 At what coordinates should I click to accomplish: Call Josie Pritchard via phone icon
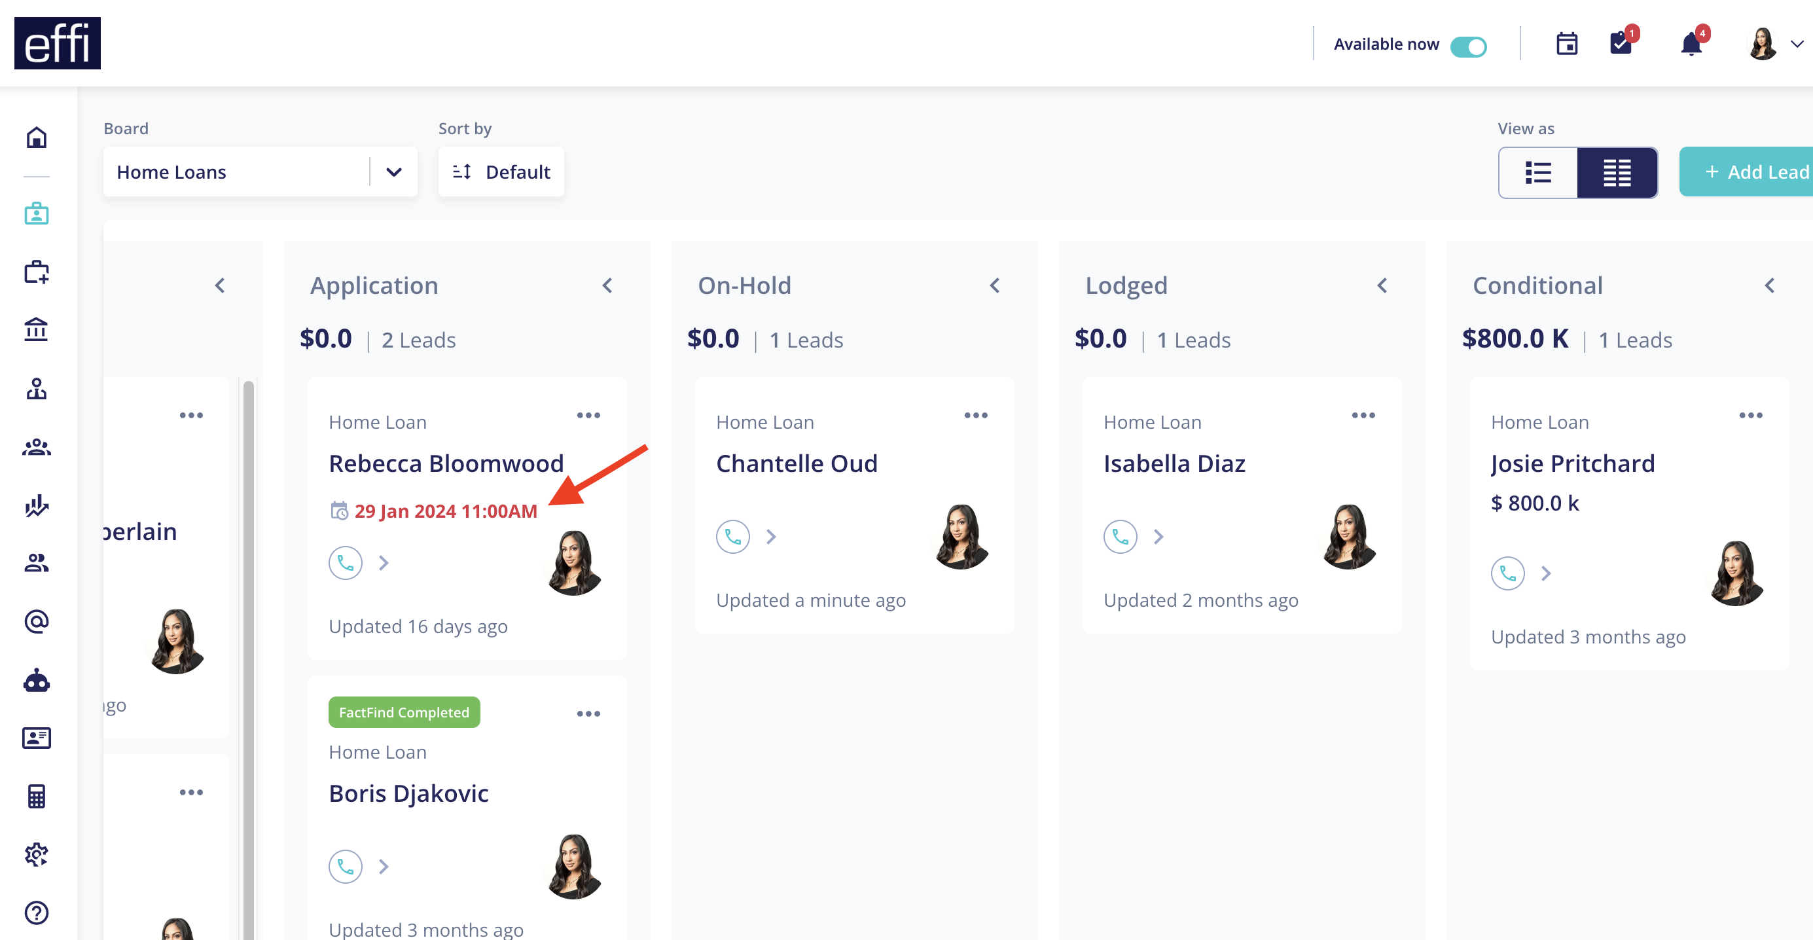pos(1507,574)
